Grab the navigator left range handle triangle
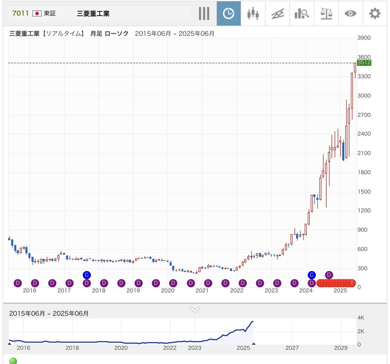The height and width of the screenshot is (364, 390). click(x=9, y=343)
